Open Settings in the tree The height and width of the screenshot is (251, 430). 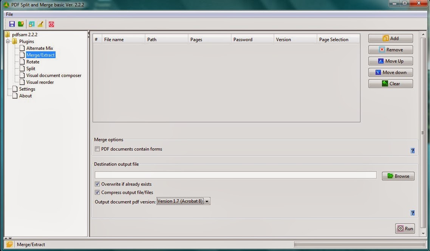point(27,89)
